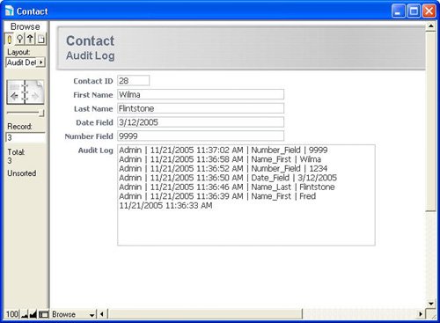
Task: Switch to Preview mode page icon
Action: (41, 39)
